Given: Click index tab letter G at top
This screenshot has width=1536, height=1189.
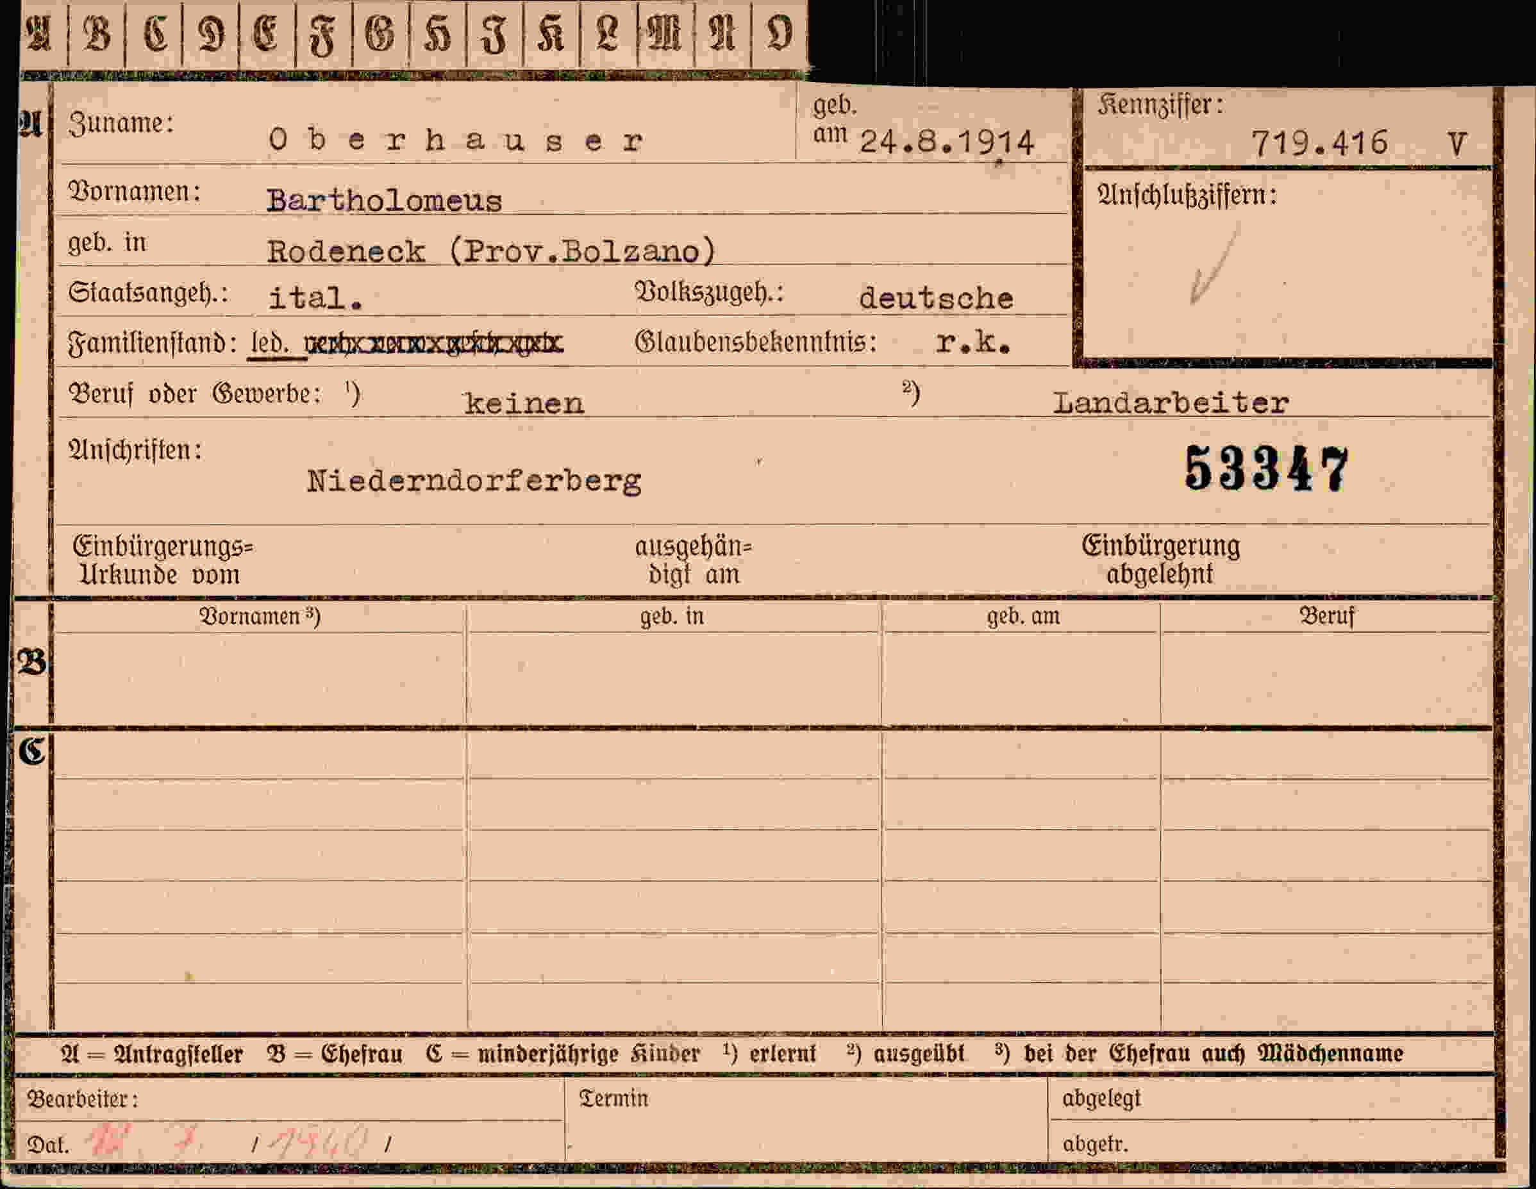Looking at the screenshot, I should (381, 34).
